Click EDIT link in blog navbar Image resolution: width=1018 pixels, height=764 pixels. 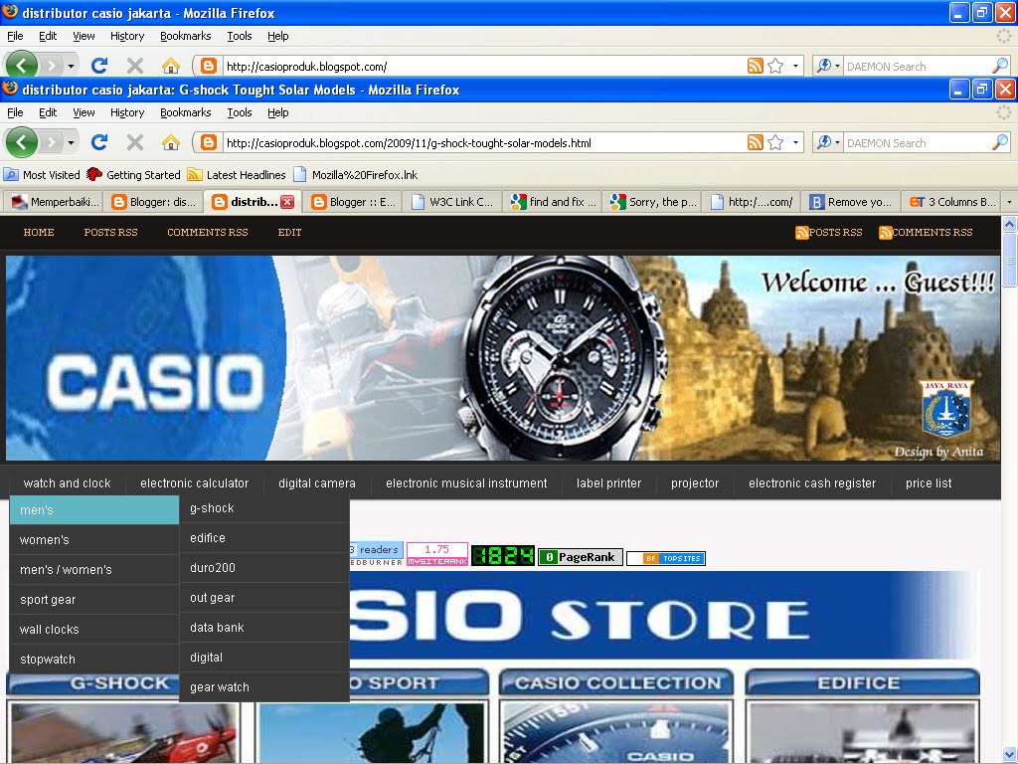[x=289, y=233]
